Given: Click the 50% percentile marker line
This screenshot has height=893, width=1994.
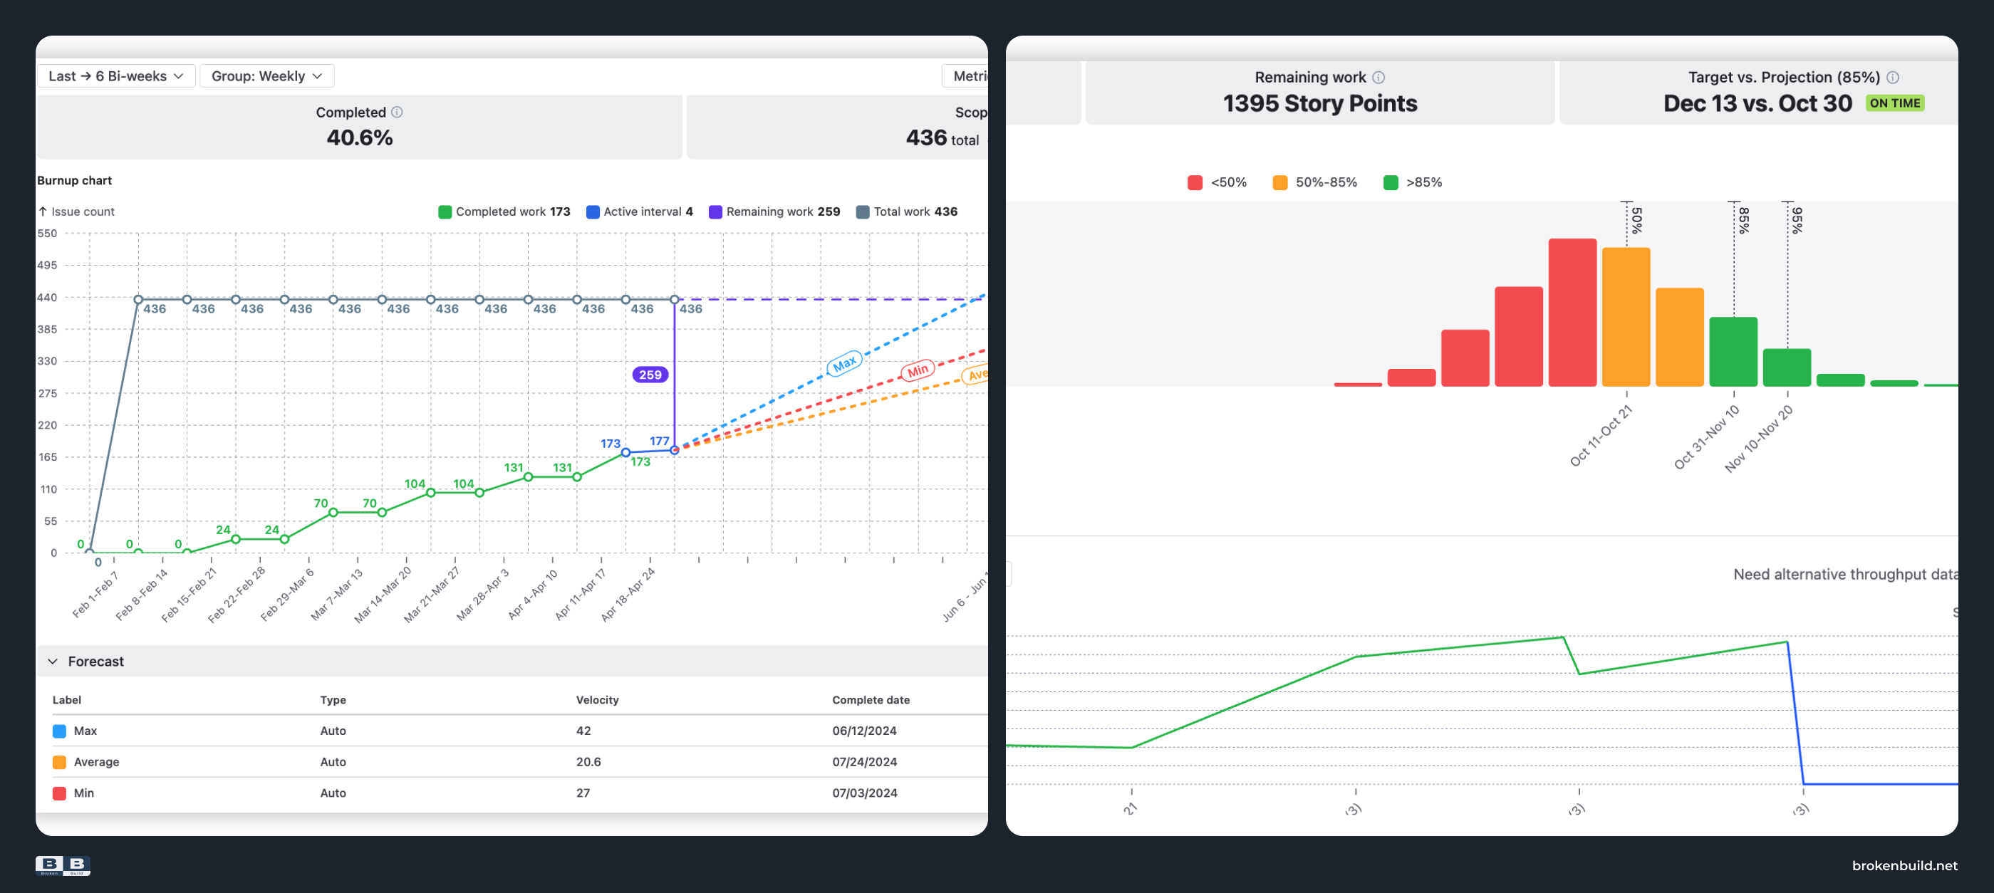Looking at the screenshot, I should coord(1626,224).
